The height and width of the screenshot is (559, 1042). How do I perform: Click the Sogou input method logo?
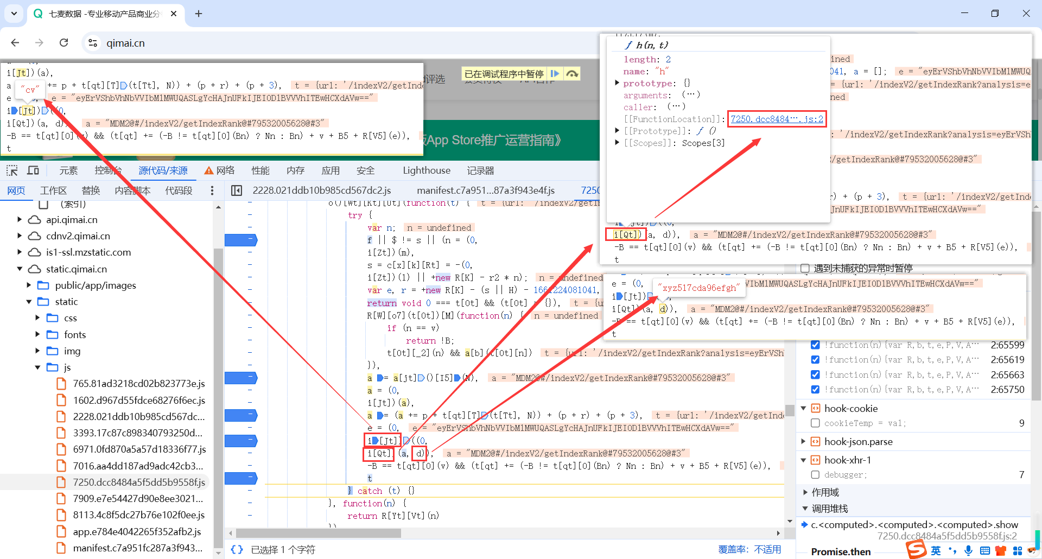(x=916, y=549)
